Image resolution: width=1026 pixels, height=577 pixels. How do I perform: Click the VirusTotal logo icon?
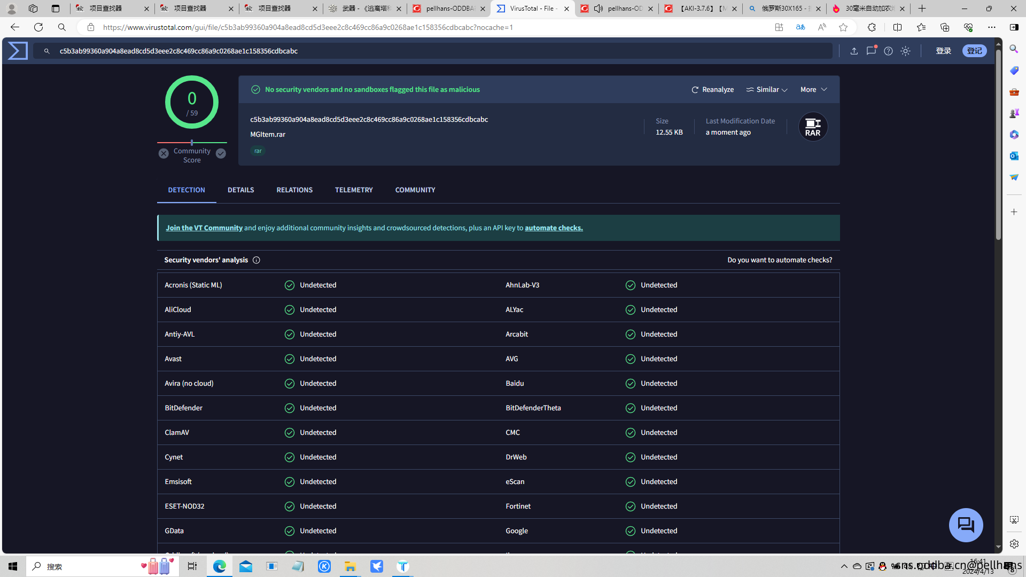pyautogui.click(x=17, y=51)
